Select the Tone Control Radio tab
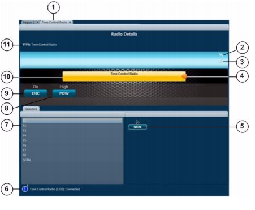 tap(54, 22)
